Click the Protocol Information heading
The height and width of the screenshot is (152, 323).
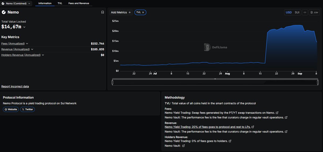[x=18, y=98]
